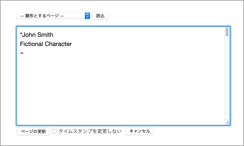244x146 pixels.
Task: Click the ~ line in the editor
Action: coord(22,53)
